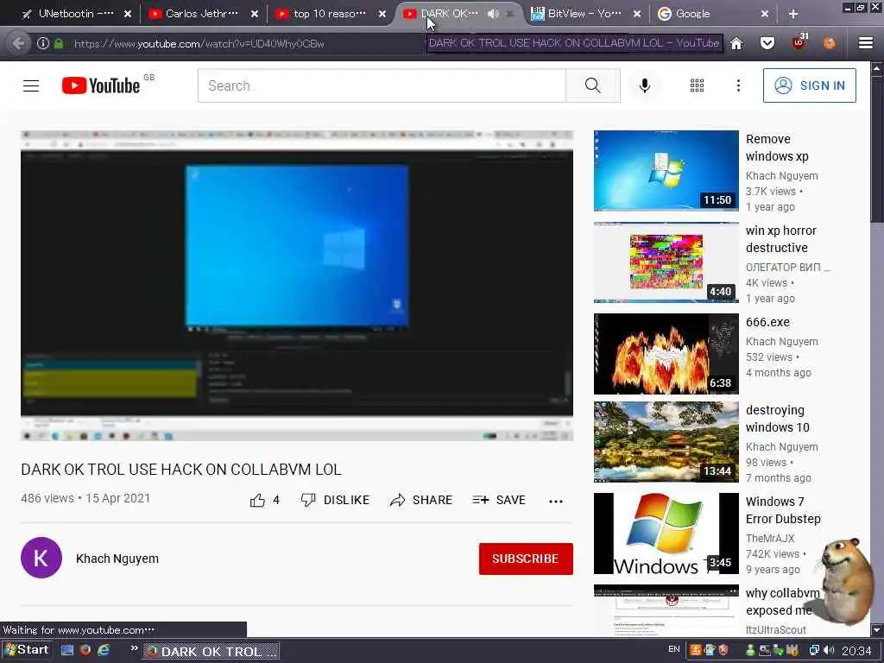Dislike the DARK OK TROL video
This screenshot has width=884, height=663.
pos(335,500)
